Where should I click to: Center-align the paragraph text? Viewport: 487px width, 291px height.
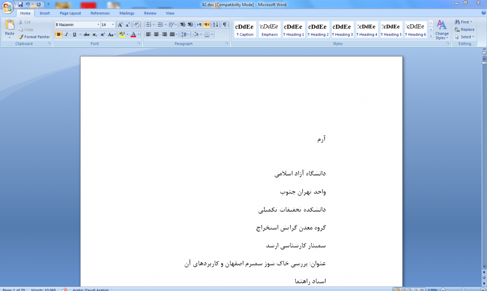click(x=156, y=35)
